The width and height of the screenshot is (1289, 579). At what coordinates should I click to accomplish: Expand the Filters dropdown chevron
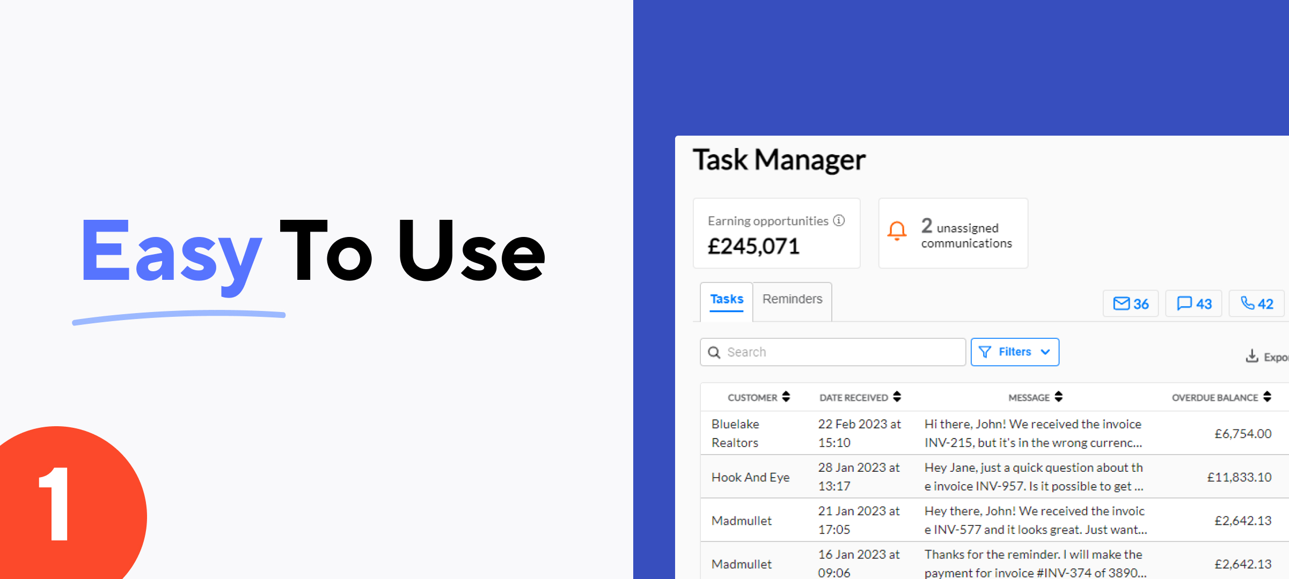(1045, 352)
